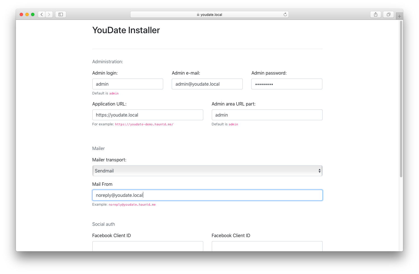The image size is (419, 274).
Task: Click the padlock icon in address bar
Action: pyautogui.click(x=198, y=15)
